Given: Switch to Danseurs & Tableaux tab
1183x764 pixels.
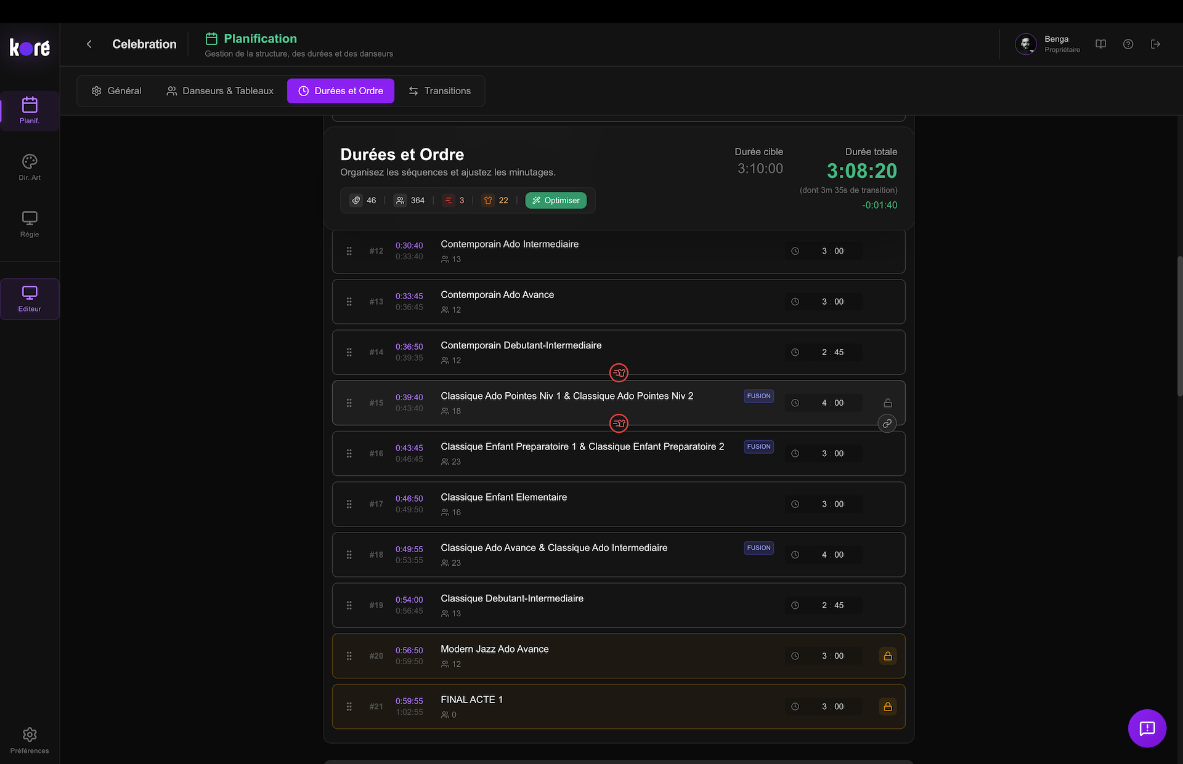Looking at the screenshot, I should [220, 90].
